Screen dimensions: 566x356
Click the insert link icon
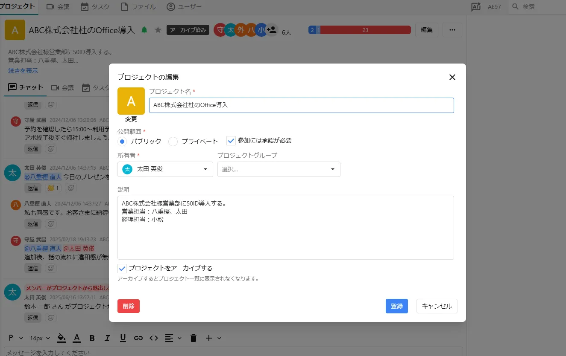[x=138, y=338]
